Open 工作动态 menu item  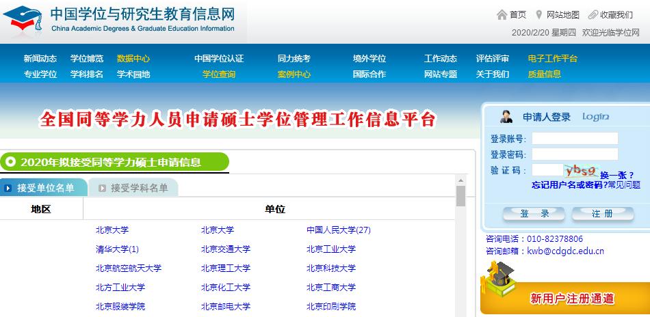[x=440, y=59]
